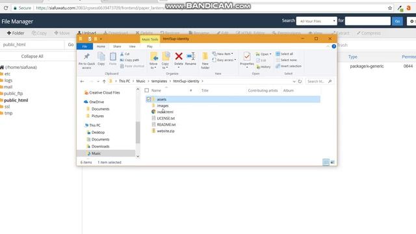
Task: Switch to the Home ribbon tab
Action: tap(101, 46)
